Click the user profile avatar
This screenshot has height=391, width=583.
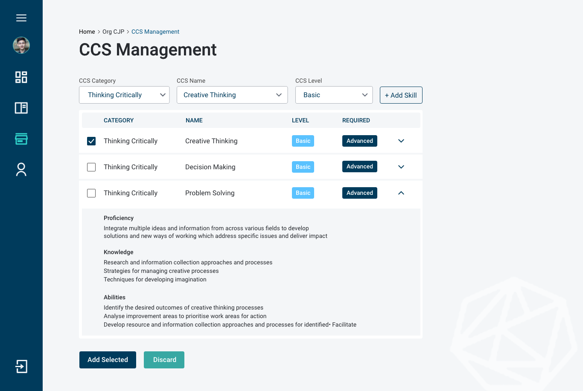pos(21,45)
